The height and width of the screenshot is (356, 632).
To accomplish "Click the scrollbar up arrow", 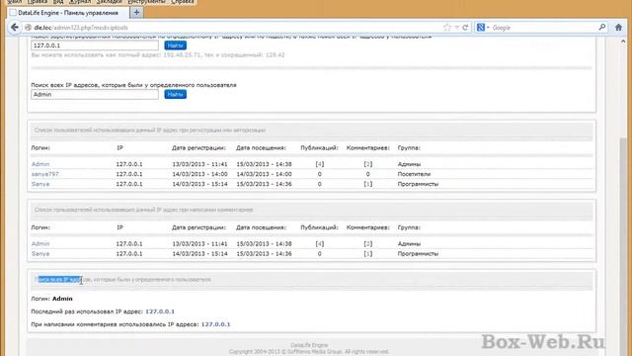I will (623, 42).
